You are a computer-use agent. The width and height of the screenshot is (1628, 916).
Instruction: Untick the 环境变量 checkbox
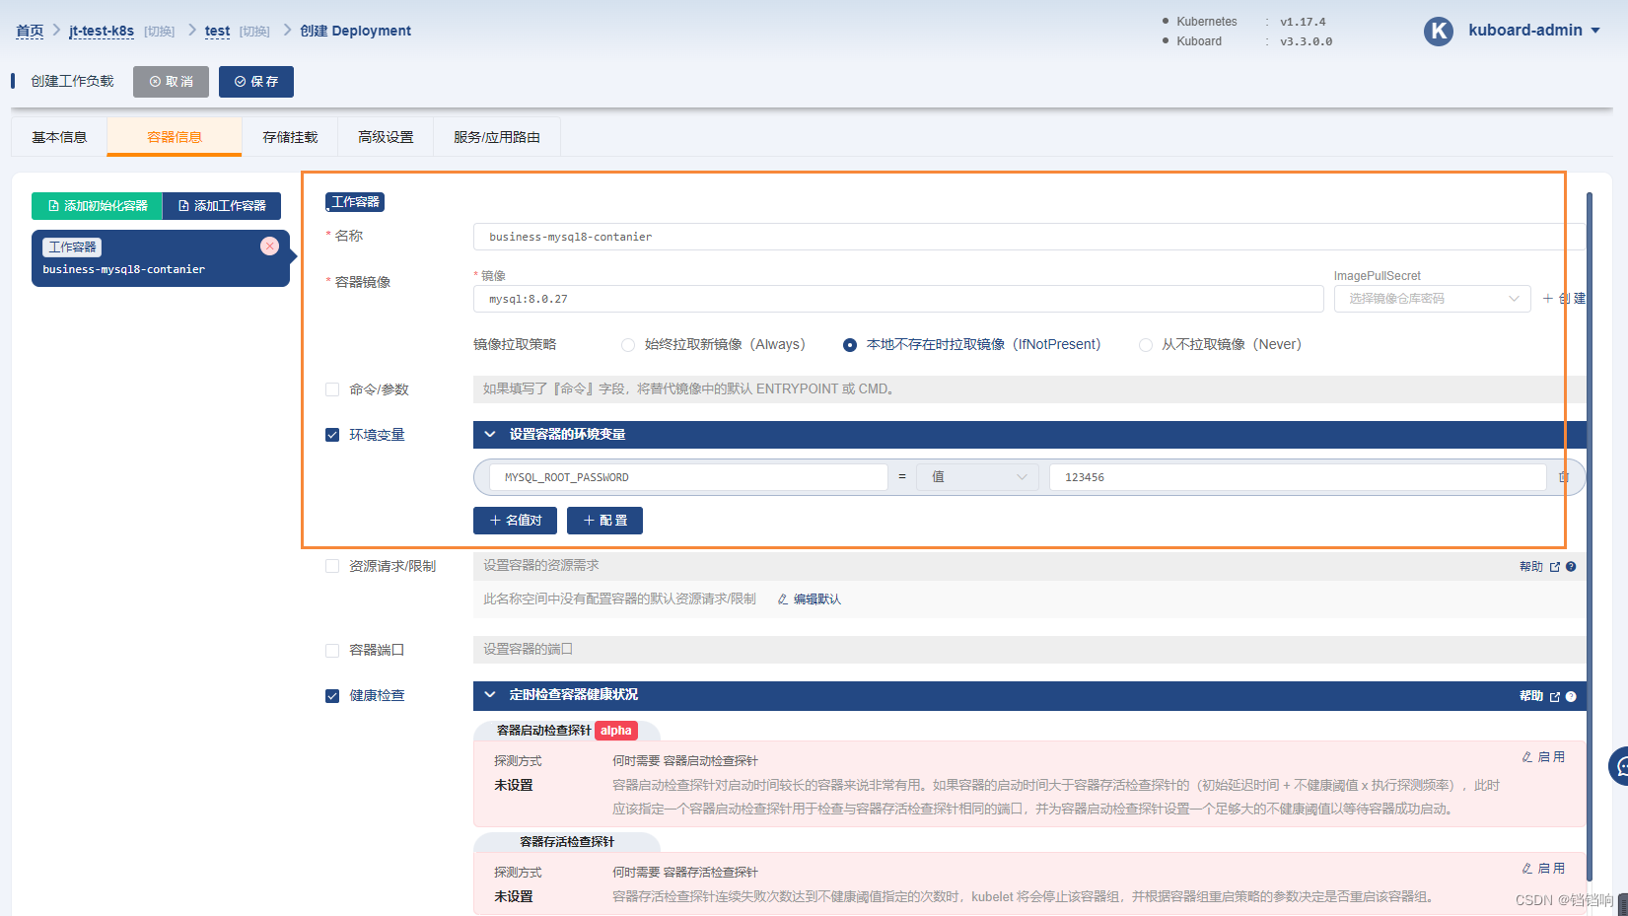(x=332, y=435)
